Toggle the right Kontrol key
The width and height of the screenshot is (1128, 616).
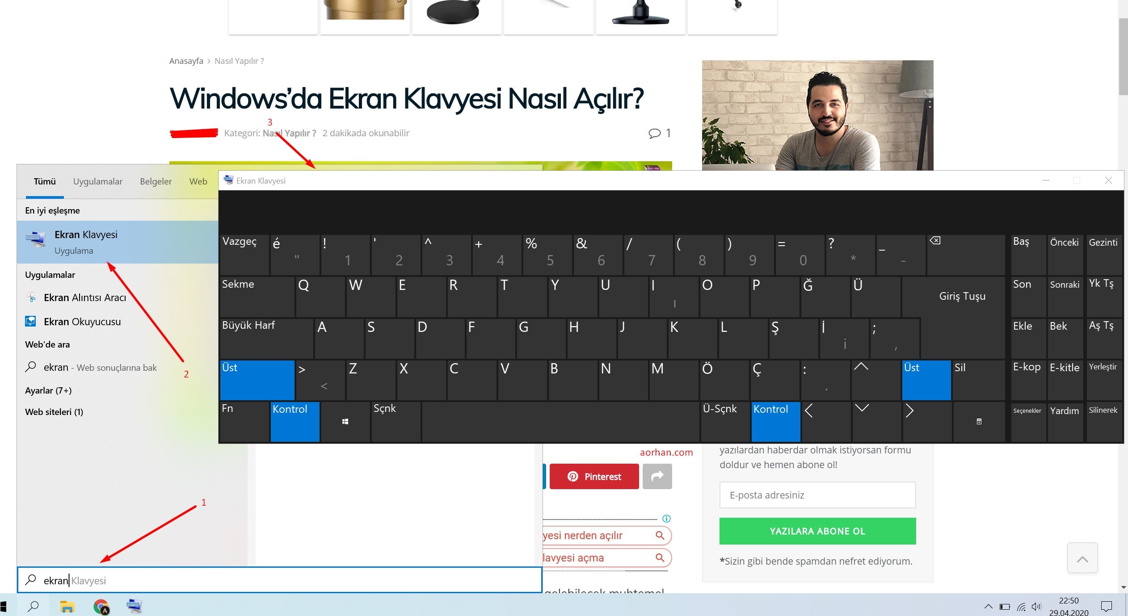(x=776, y=421)
